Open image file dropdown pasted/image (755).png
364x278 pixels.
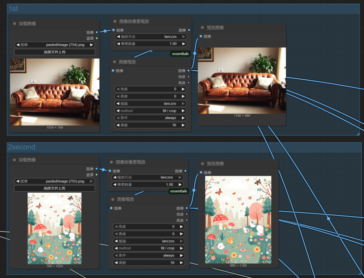point(55,181)
